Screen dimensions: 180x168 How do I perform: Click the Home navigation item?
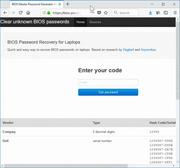coord(80,22)
